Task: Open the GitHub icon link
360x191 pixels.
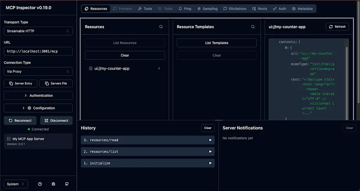Action: (x=67, y=184)
